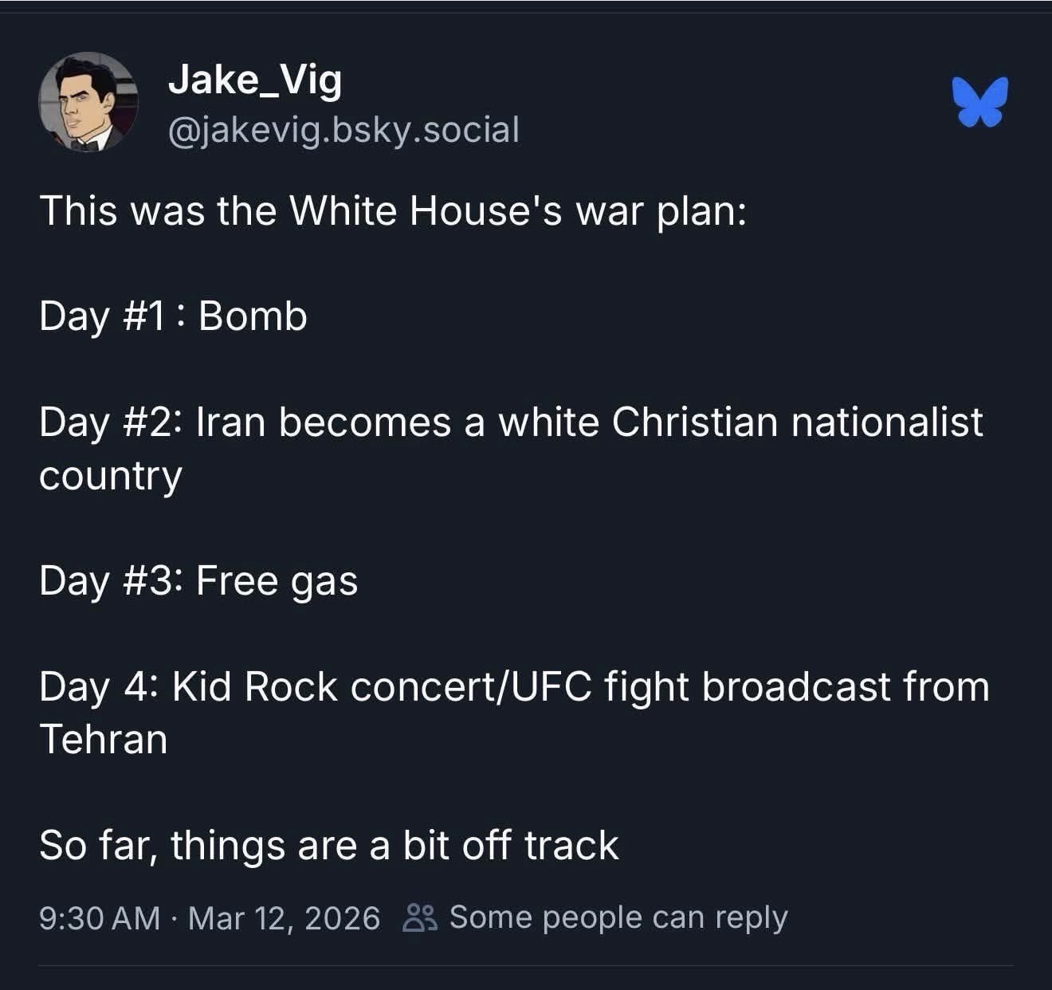The width and height of the screenshot is (1052, 990).
Task: Click the word "Iran" in Day #2
Action: (230, 422)
